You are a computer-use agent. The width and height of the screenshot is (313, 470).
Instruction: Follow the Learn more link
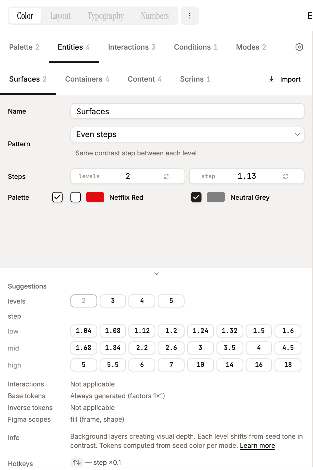click(258, 446)
